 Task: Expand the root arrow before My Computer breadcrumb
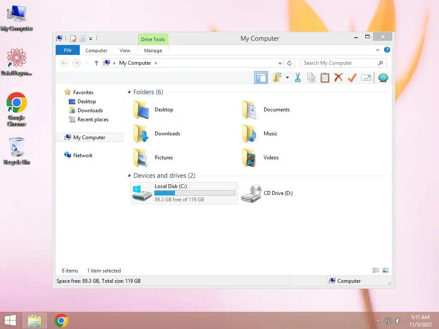coord(114,63)
